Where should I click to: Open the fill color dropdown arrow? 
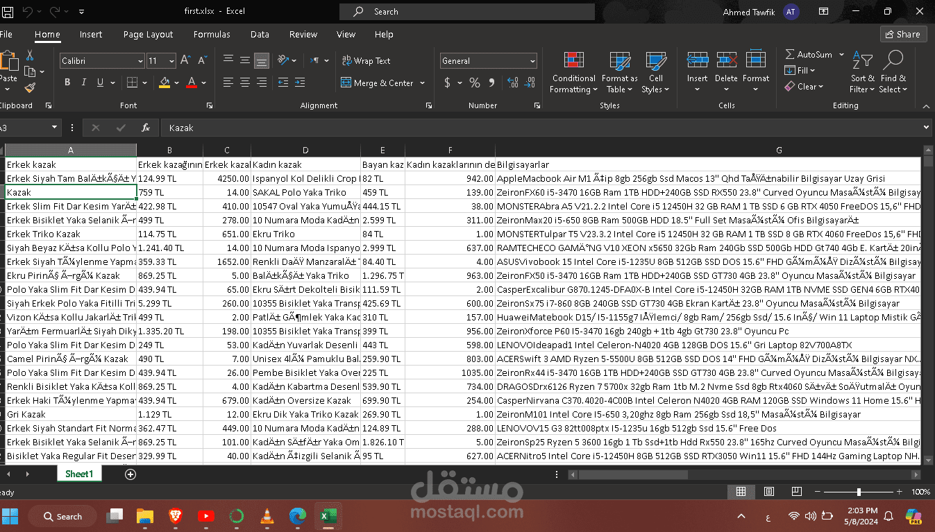click(x=176, y=83)
